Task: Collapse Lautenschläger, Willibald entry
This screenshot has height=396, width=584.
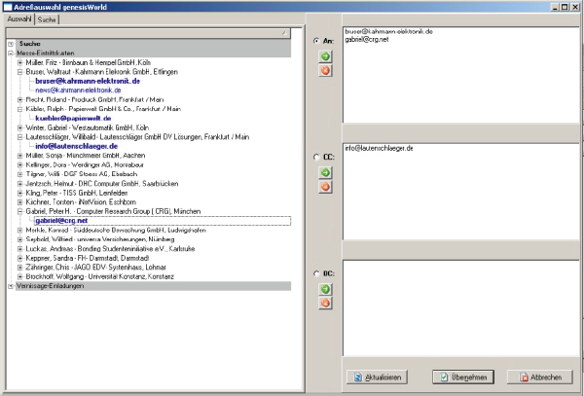Action: 20,137
